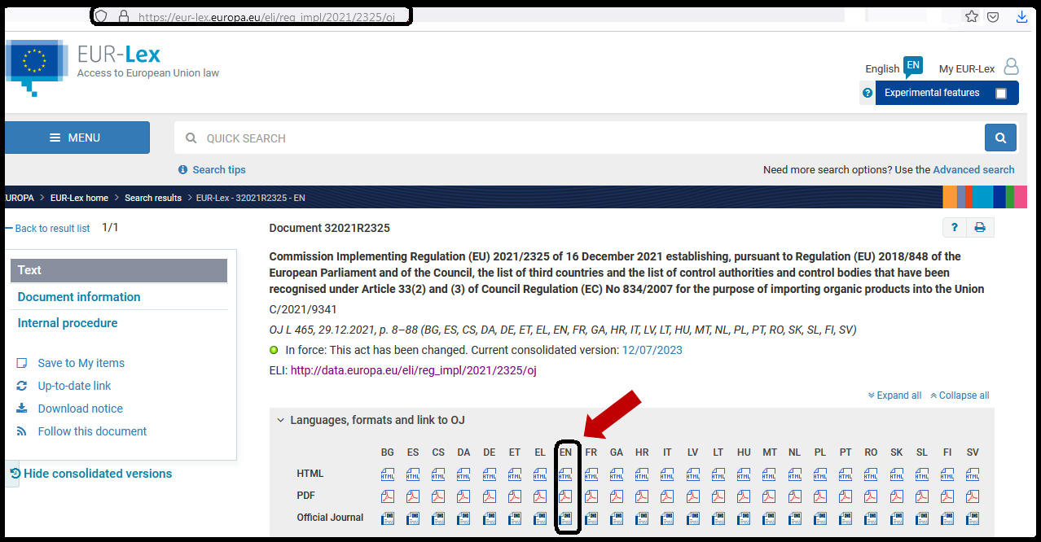Open the main MENU button
The height and width of the screenshot is (542, 1041).
75,138
